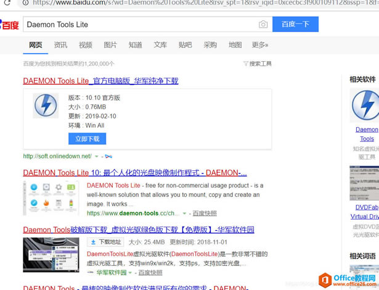Click the browser address bar URL
Image resolution: width=379 pixels, height=290 pixels.
205,2
